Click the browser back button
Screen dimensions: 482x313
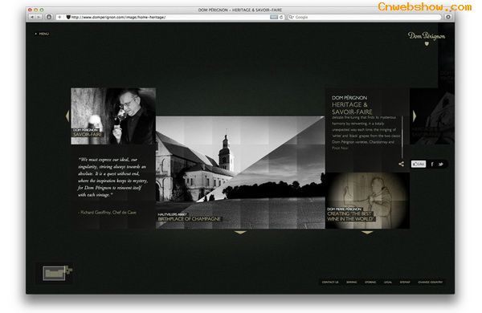32,17
